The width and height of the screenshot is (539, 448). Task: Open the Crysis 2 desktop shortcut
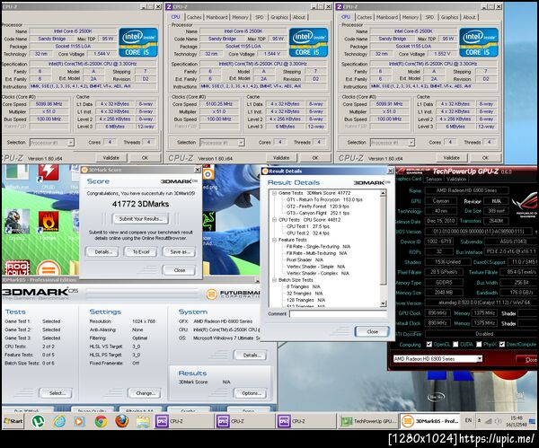point(16,222)
